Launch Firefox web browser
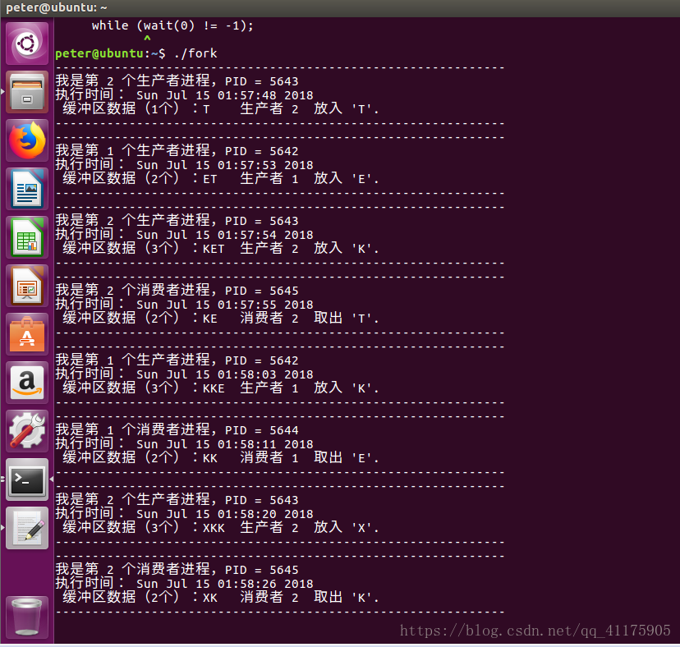Image resolution: width=680 pixels, height=647 pixels. pyautogui.click(x=27, y=140)
